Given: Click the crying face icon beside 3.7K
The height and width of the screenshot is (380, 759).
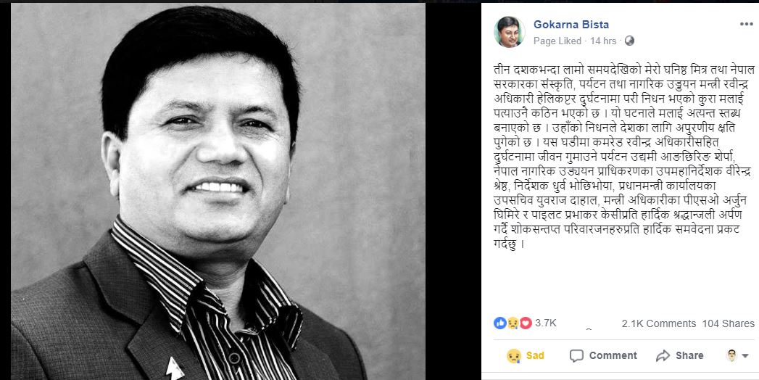Looking at the screenshot, I should [513, 323].
